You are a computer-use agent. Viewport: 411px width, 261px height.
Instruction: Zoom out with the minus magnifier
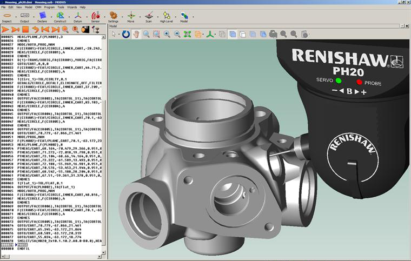177,34
